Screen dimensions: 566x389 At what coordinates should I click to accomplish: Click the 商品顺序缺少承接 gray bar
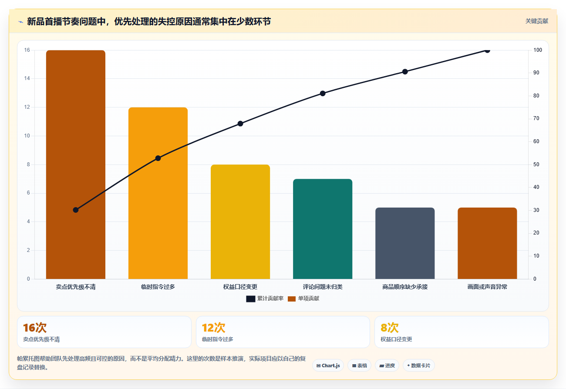[405, 243]
